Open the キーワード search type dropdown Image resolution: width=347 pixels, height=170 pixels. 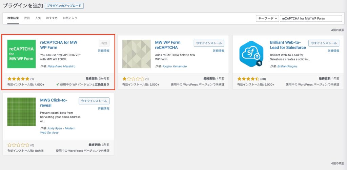267,18
